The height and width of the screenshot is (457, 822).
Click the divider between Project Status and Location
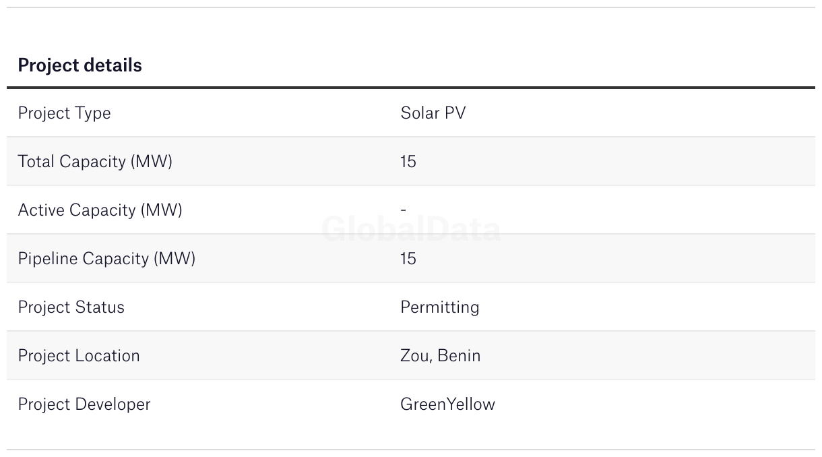click(411, 331)
